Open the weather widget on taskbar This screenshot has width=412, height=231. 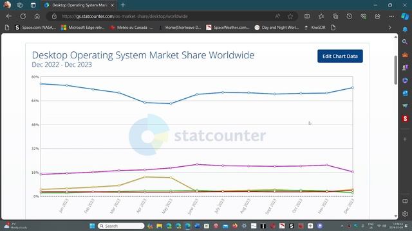pyautogui.click(x=15, y=226)
